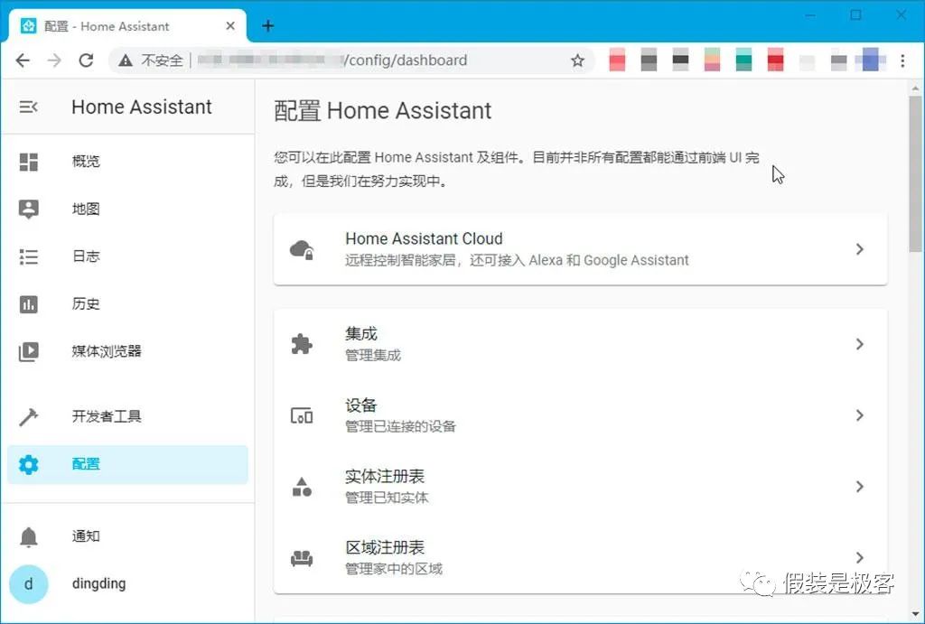Viewport: 925px width, 624px height.
Task: Open the 历史 history chart icon
Action: pyautogui.click(x=28, y=304)
